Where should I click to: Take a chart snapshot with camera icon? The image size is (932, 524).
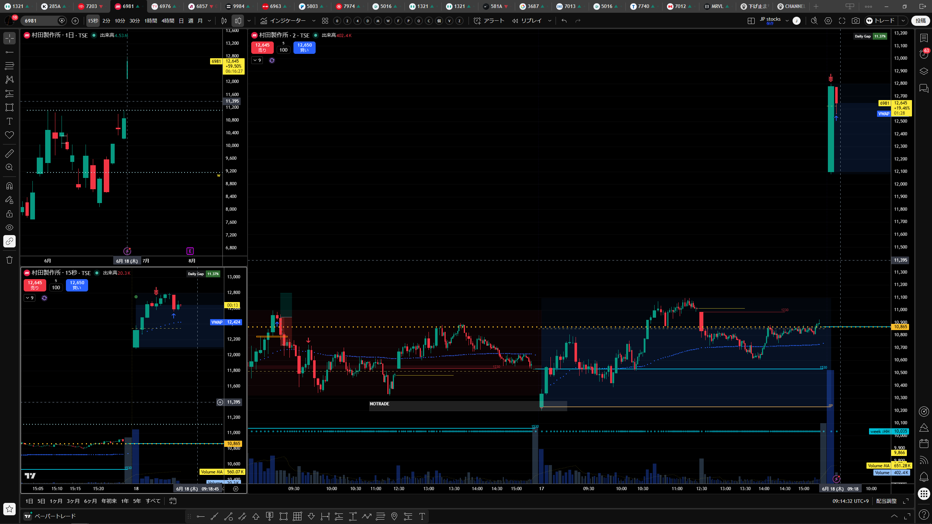(856, 21)
